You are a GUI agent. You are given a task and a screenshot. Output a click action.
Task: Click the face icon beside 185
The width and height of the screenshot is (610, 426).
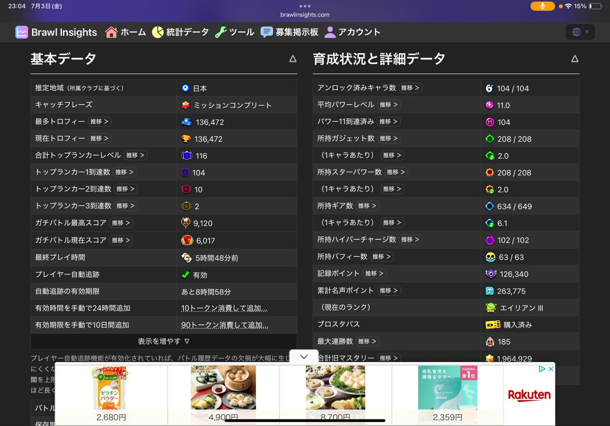click(490, 342)
